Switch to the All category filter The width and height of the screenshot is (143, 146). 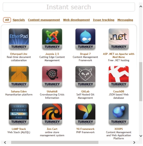(x=7, y=20)
